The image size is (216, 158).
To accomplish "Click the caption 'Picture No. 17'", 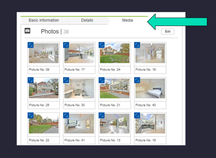I will pyautogui.click(x=75, y=69).
